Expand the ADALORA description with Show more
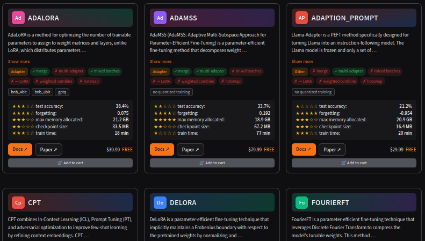The image size is (425, 241). pos(19,62)
